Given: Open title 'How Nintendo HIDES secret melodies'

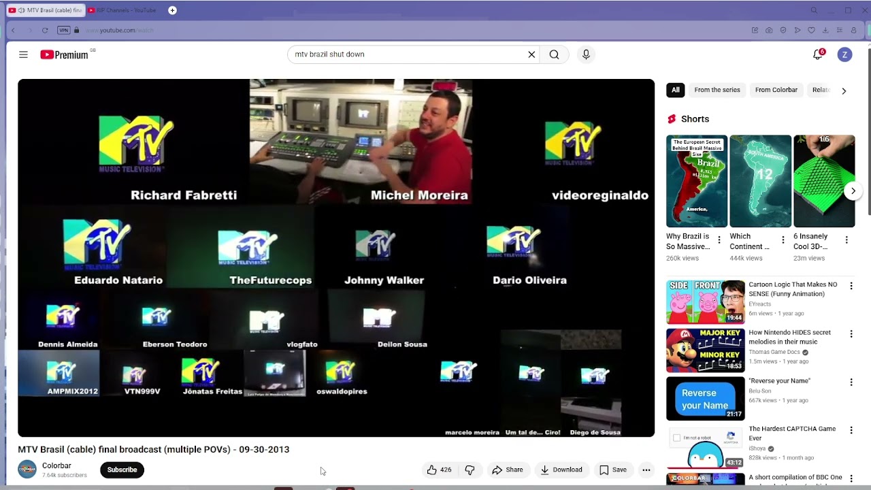Looking at the screenshot, I should click(790, 337).
